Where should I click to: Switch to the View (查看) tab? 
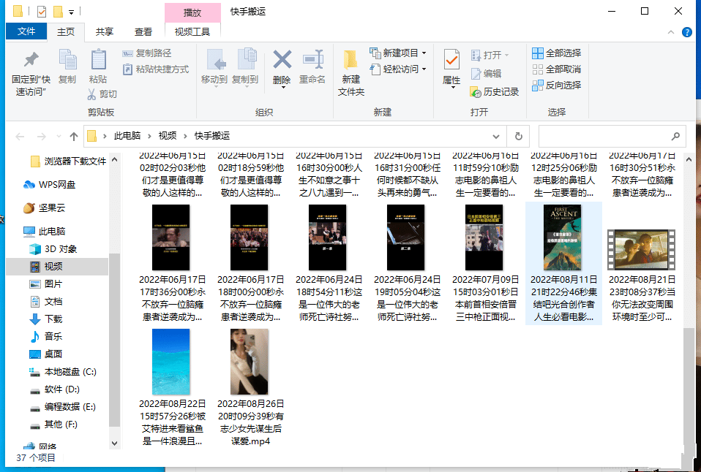point(143,31)
